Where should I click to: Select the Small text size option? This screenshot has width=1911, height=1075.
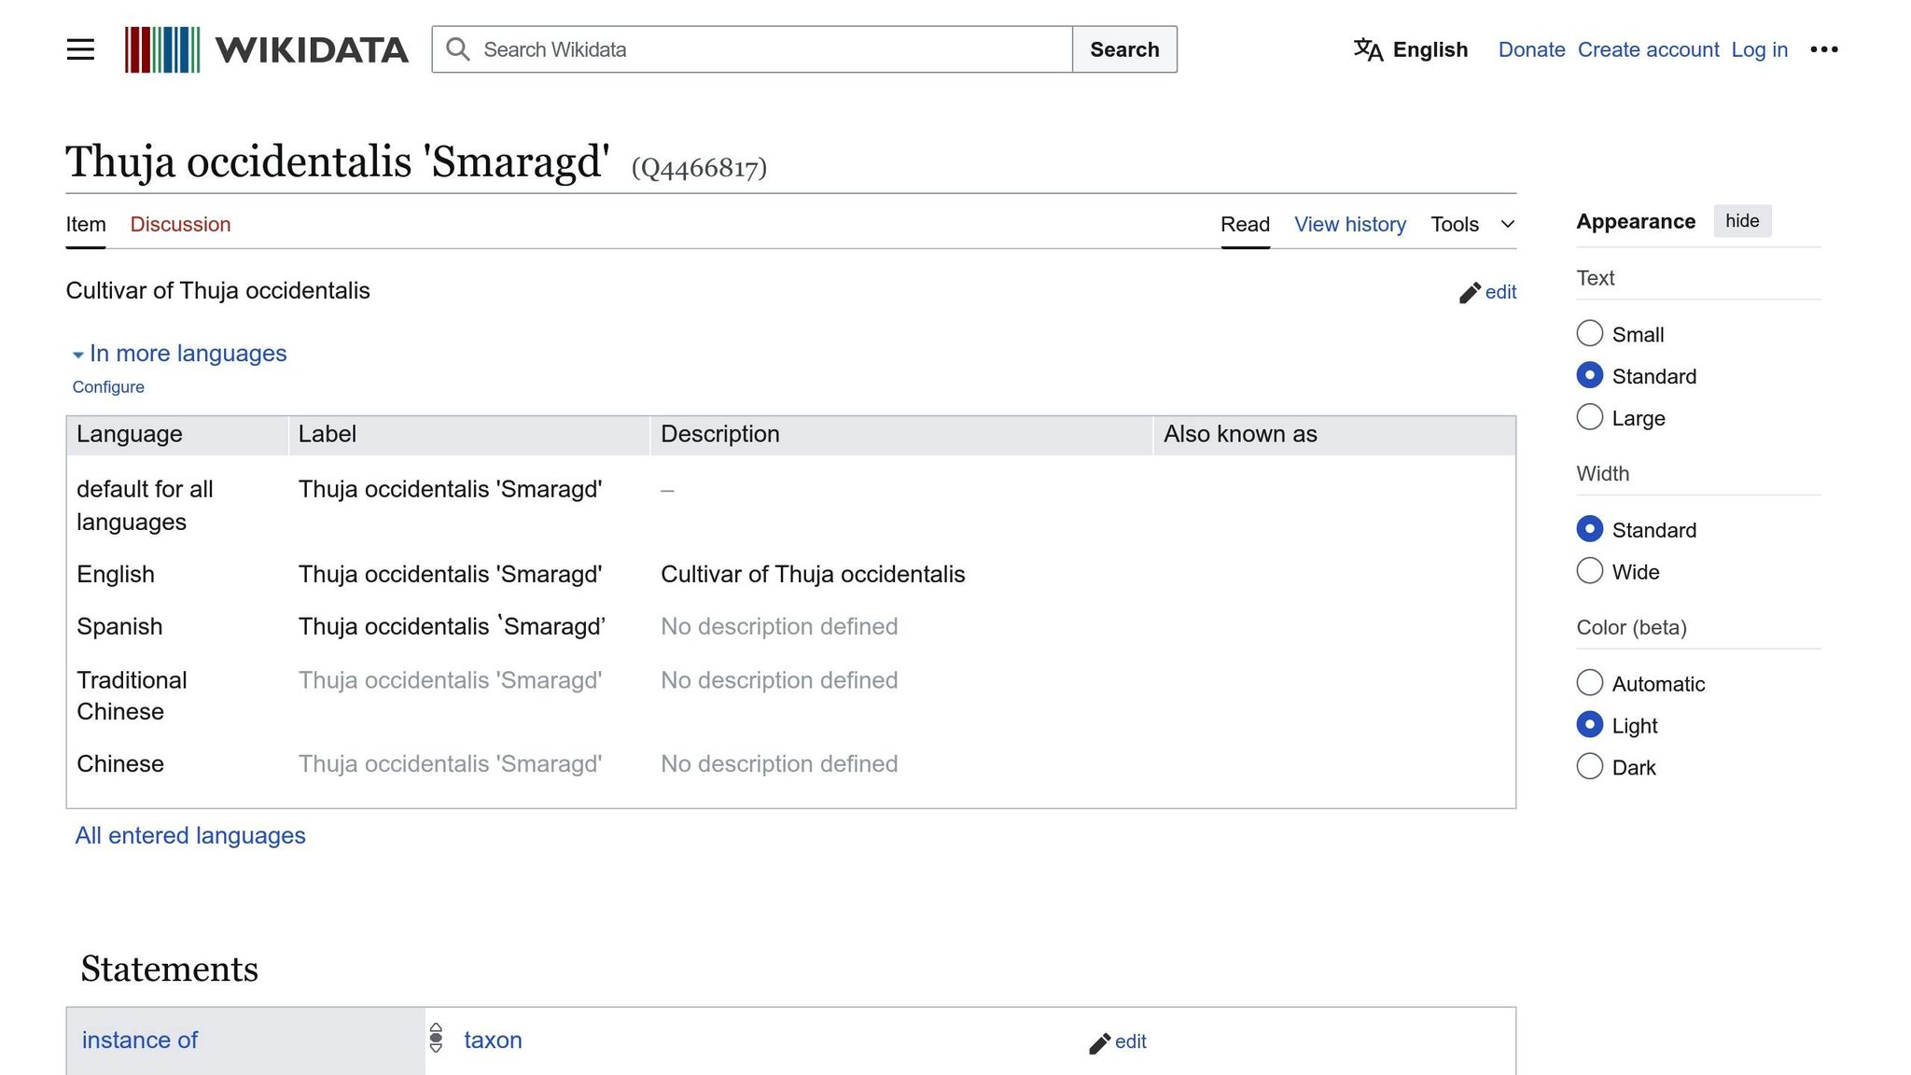coord(1590,333)
